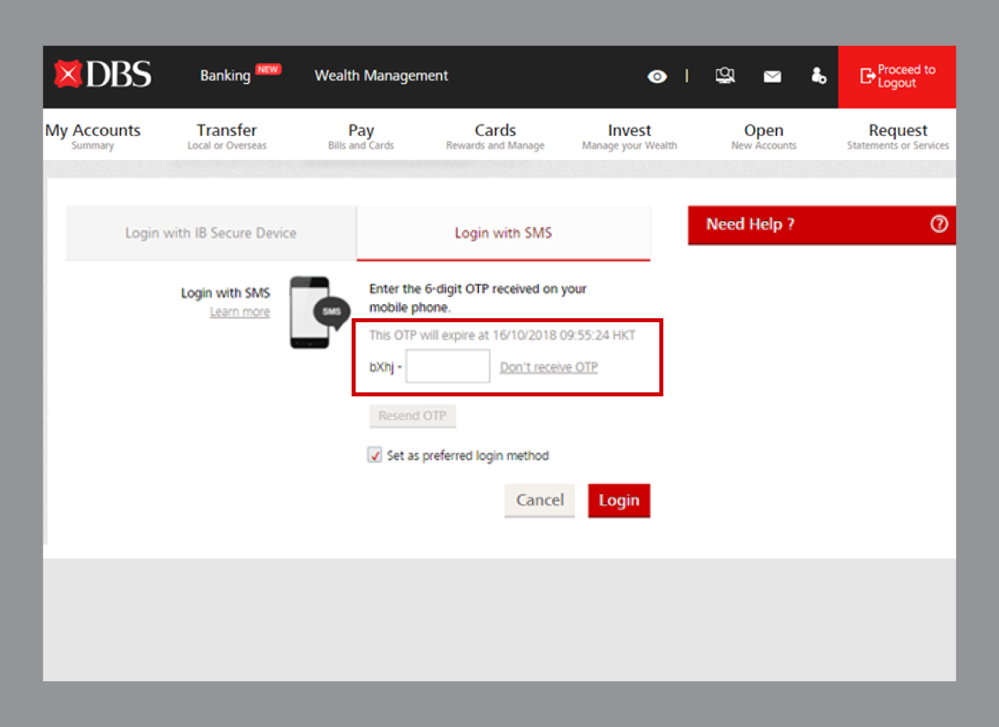This screenshot has width=999, height=727.
Task: Select the Login with SMS tab
Action: [x=503, y=233]
